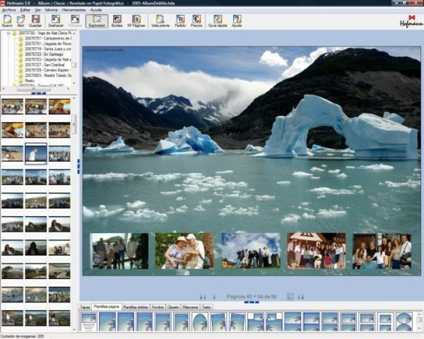
Task: Select the oval page template thumbnail
Action: coord(200,322)
